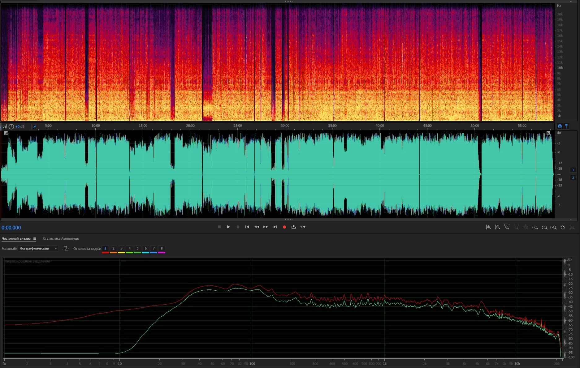Image resolution: width=580 pixels, height=368 pixels.
Task: Select frame hold button 6
Action: point(145,249)
